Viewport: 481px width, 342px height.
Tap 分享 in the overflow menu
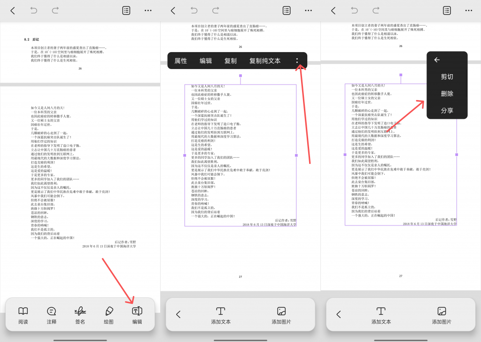pos(447,110)
